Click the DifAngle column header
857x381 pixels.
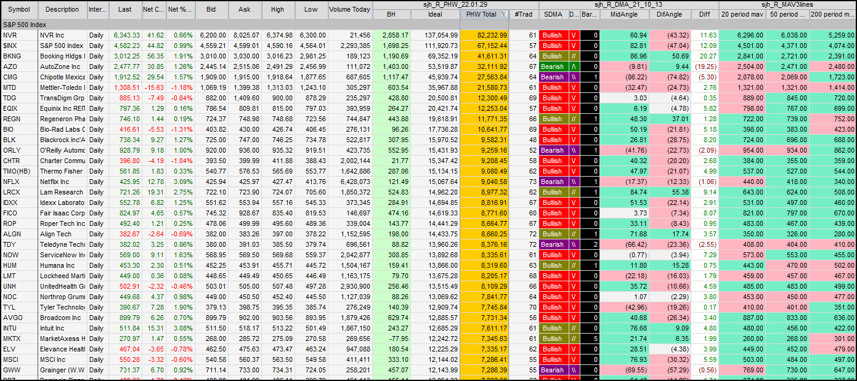coord(670,14)
